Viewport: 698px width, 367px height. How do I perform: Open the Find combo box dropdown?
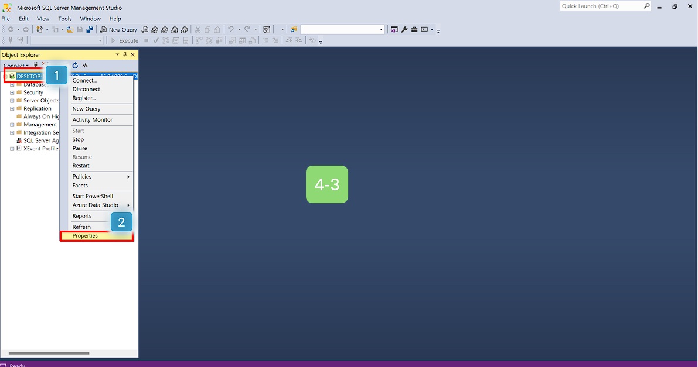point(381,29)
